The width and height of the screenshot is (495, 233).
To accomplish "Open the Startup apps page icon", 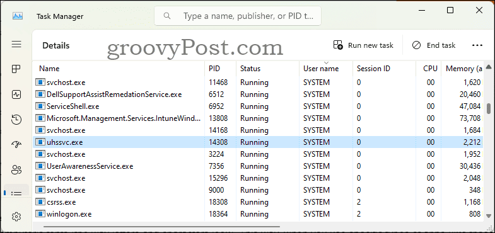I will [x=16, y=144].
